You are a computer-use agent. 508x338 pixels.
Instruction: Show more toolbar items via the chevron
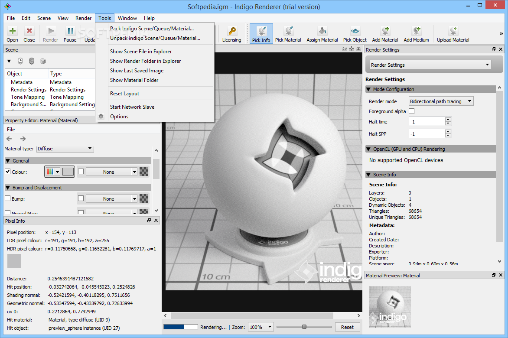[501, 34]
